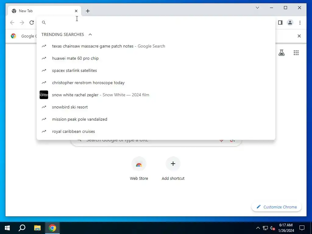Reload the page with the refresh icon
The image size is (312, 234).
coord(32,23)
